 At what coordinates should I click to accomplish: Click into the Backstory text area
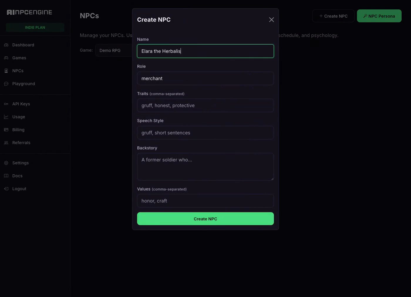pos(206,167)
